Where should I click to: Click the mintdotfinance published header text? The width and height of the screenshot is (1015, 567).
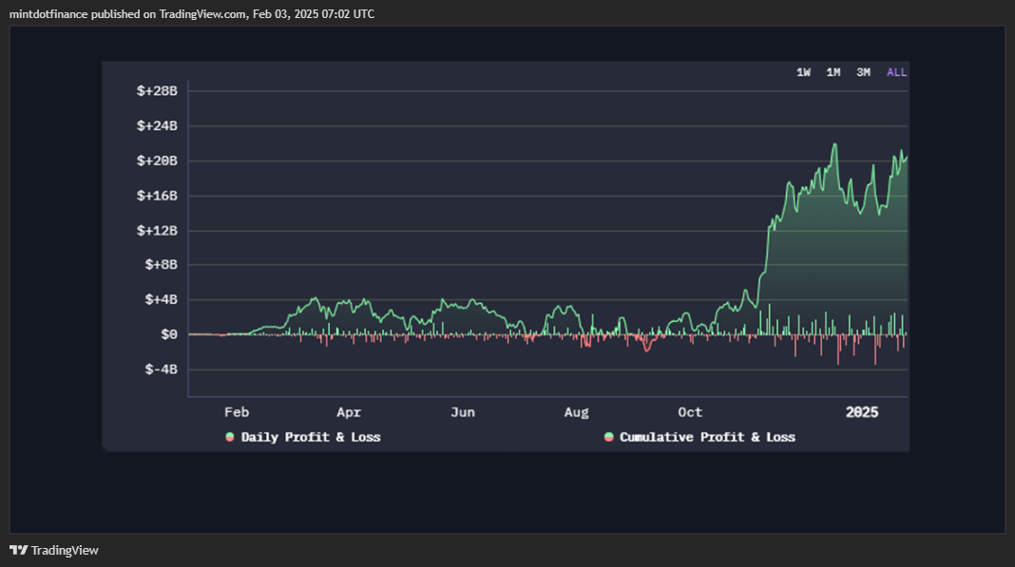pyautogui.click(x=192, y=13)
